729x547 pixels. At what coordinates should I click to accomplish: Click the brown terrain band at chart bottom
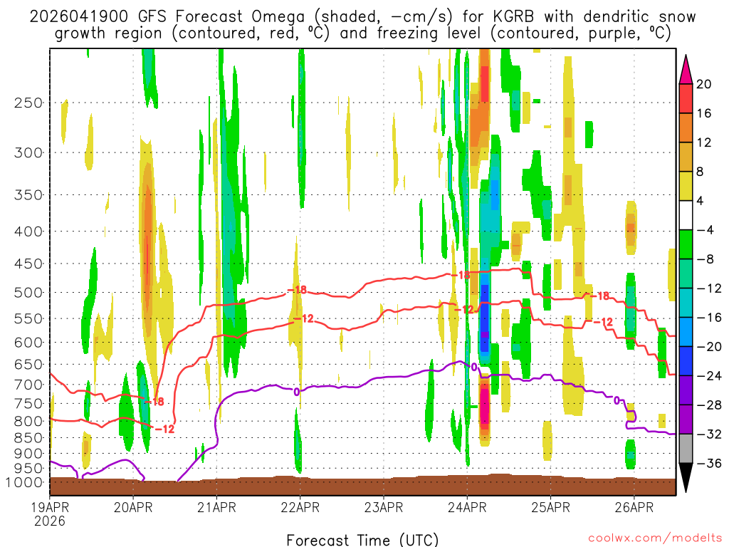click(362, 486)
